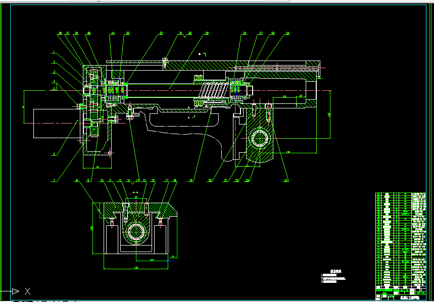This screenshot has width=434, height=302.
Task: Select part balloon number 32
Action: tap(161, 33)
